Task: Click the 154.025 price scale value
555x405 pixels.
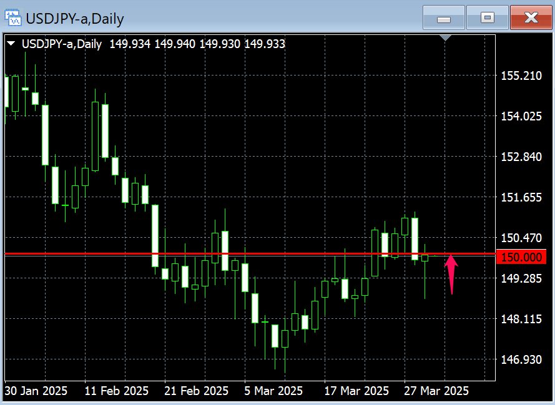Action: click(521, 116)
